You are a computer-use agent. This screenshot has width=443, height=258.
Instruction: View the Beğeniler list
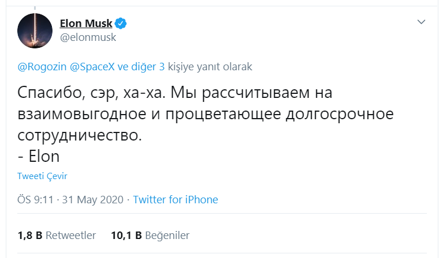(167, 236)
